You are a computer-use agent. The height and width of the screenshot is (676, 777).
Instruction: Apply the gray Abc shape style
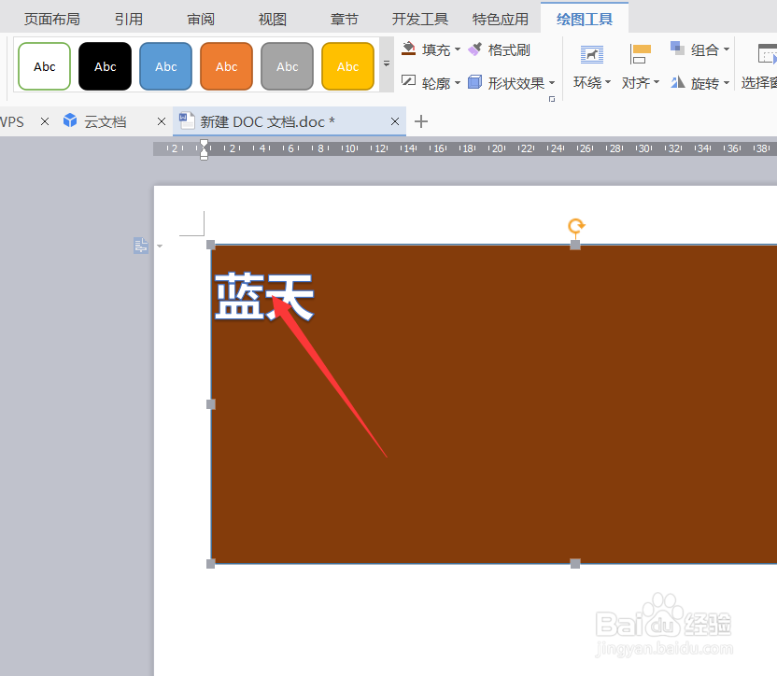click(288, 66)
